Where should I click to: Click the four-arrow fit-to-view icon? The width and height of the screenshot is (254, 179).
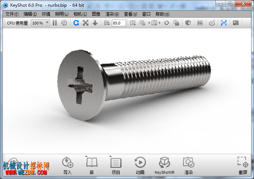pos(86,23)
